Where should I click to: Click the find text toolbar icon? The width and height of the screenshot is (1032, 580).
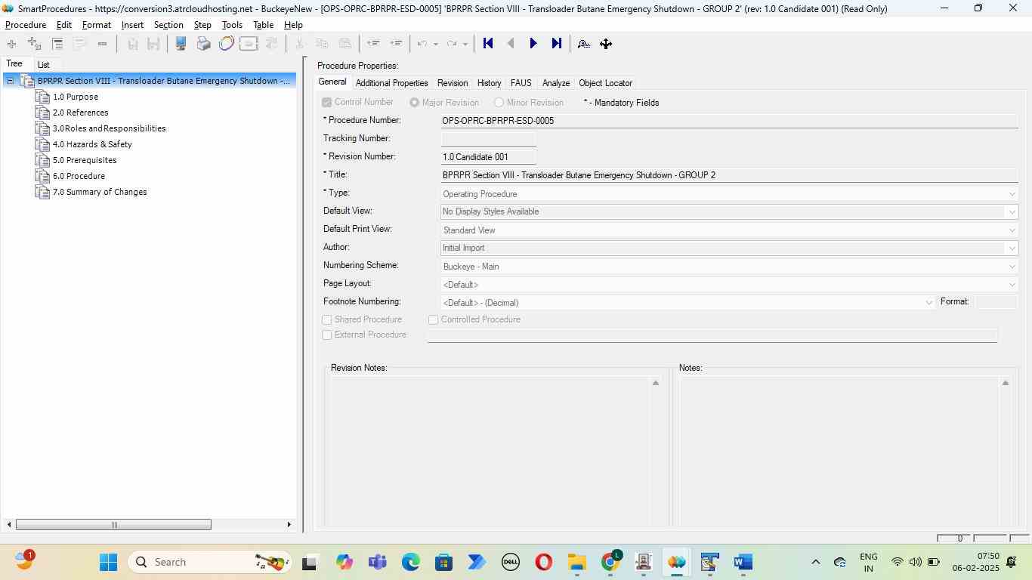583,44
